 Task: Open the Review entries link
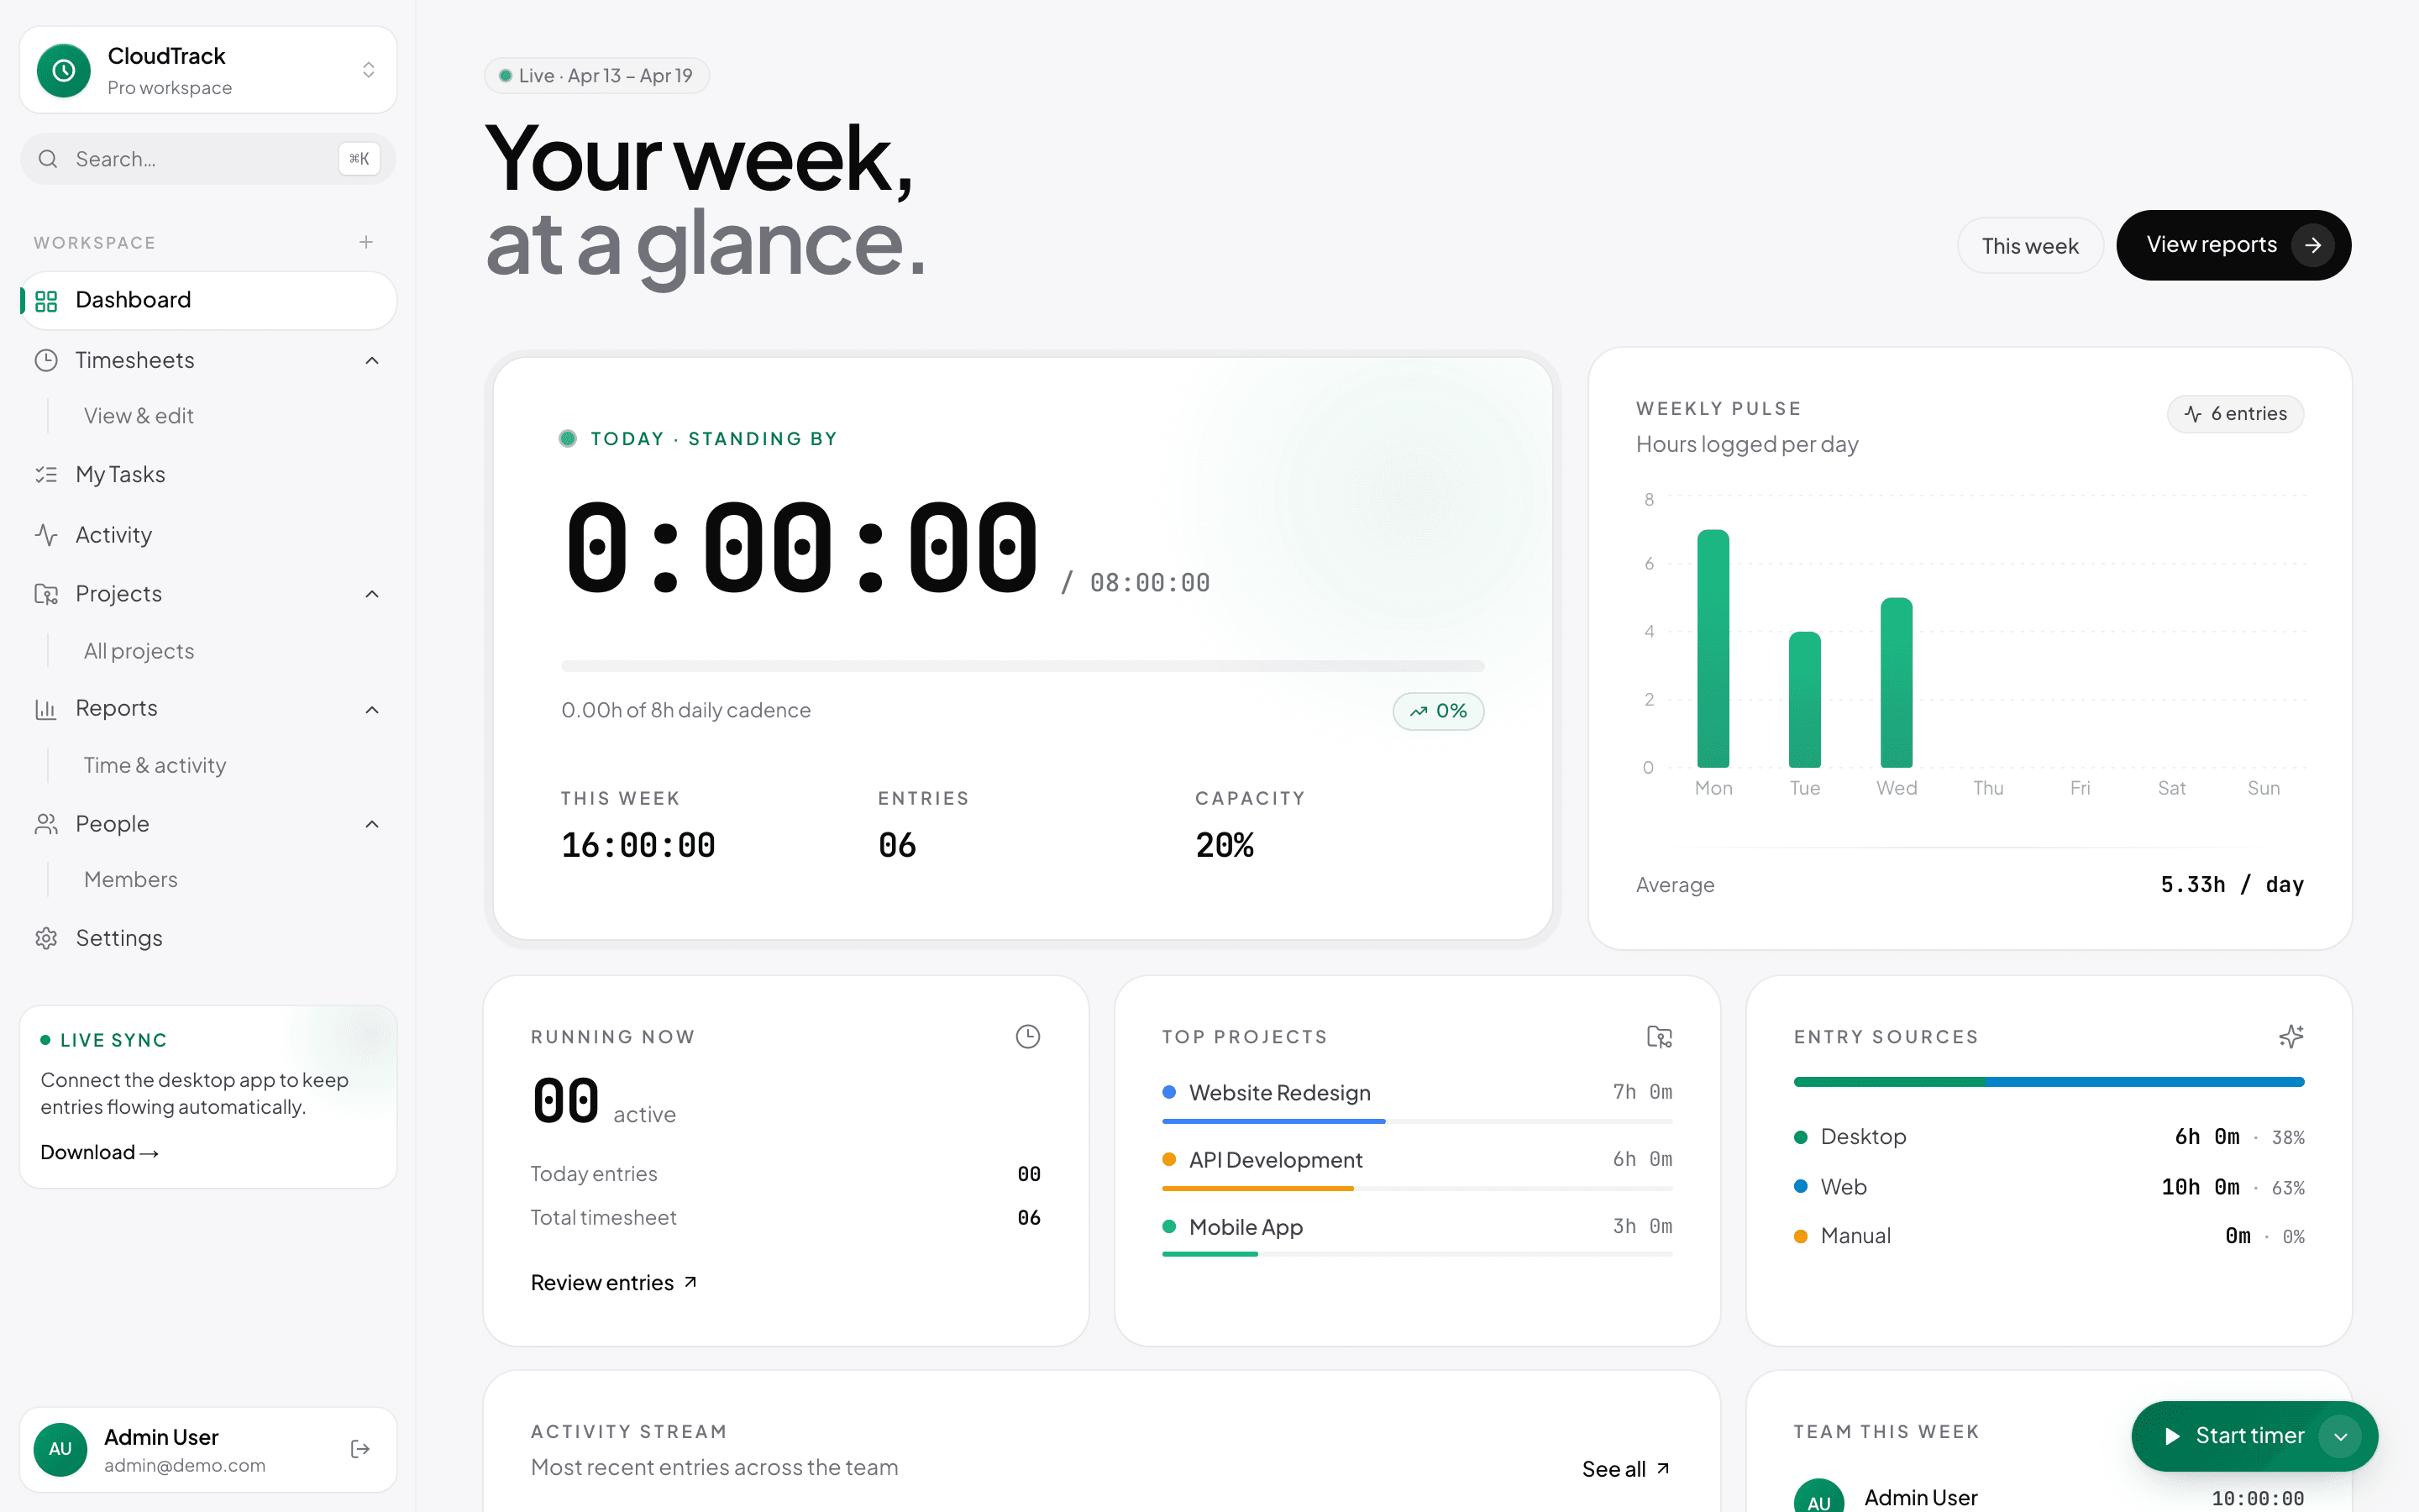pyautogui.click(x=614, y=1283)
